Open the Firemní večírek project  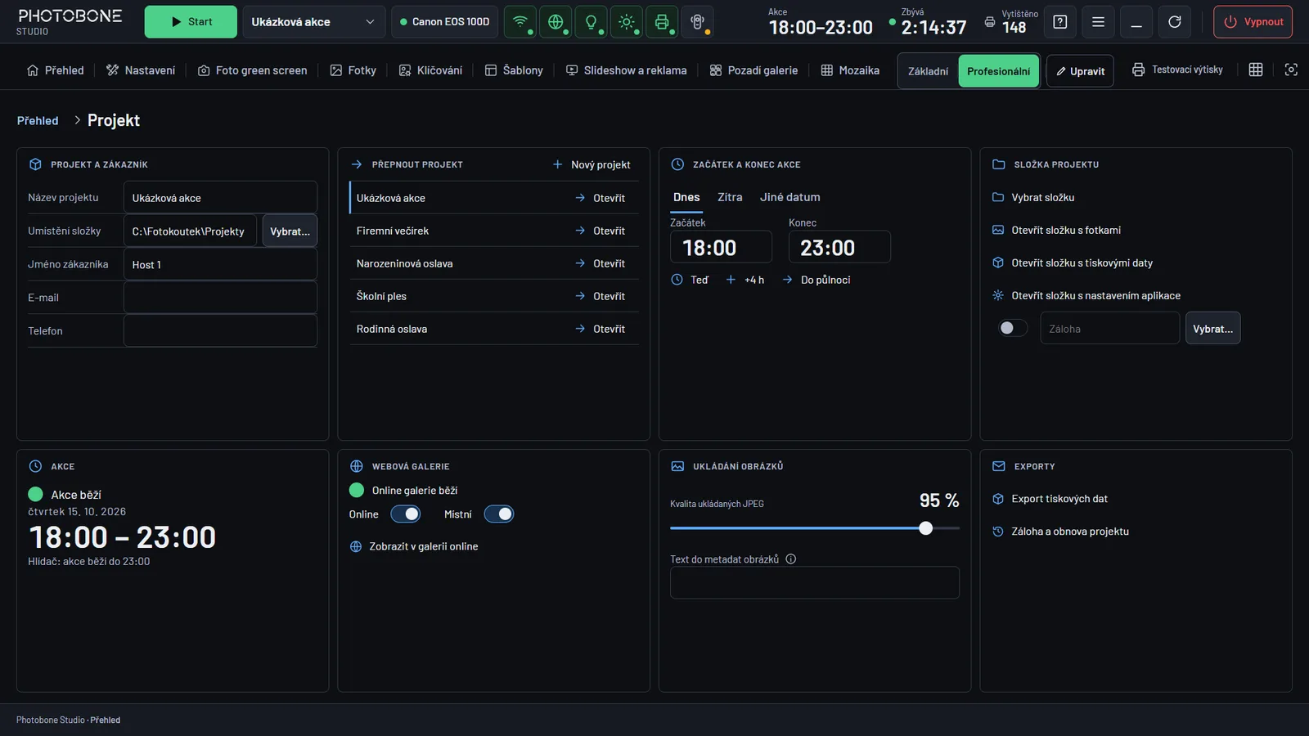pyautogui.click(x=494, y=231)
